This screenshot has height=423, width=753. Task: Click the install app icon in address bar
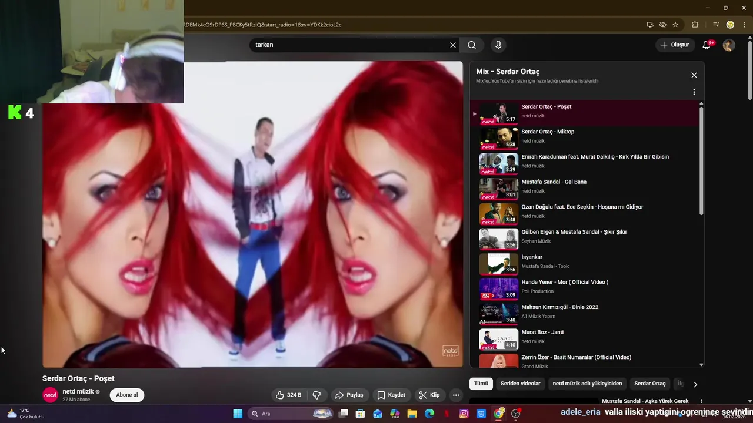pos(650,25)
